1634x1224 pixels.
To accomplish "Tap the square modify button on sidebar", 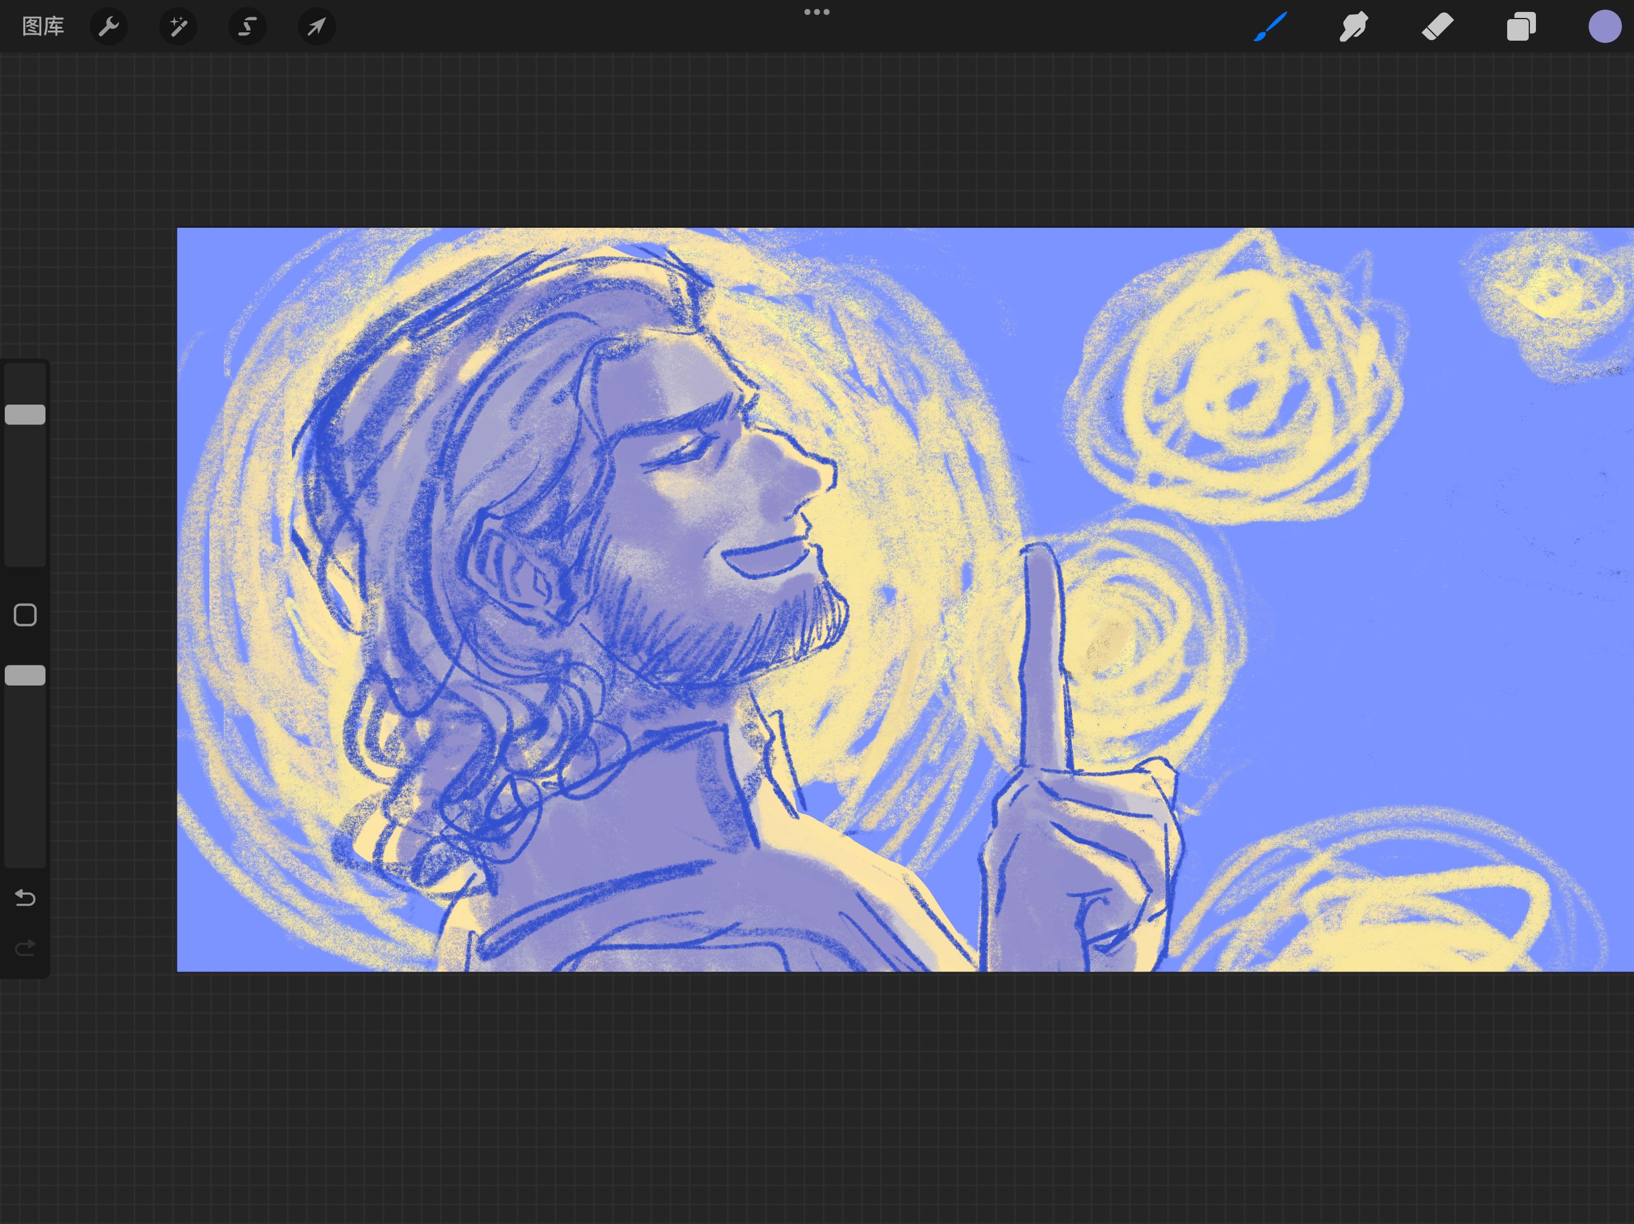I will pos(25,615).
